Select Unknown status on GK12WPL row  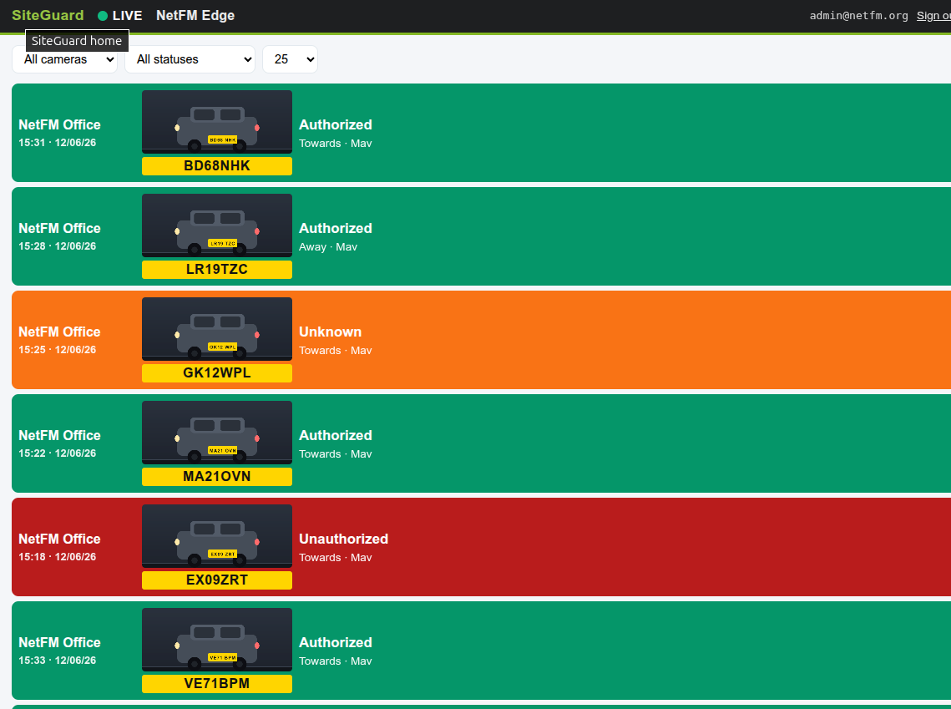(x=330, y=332)
